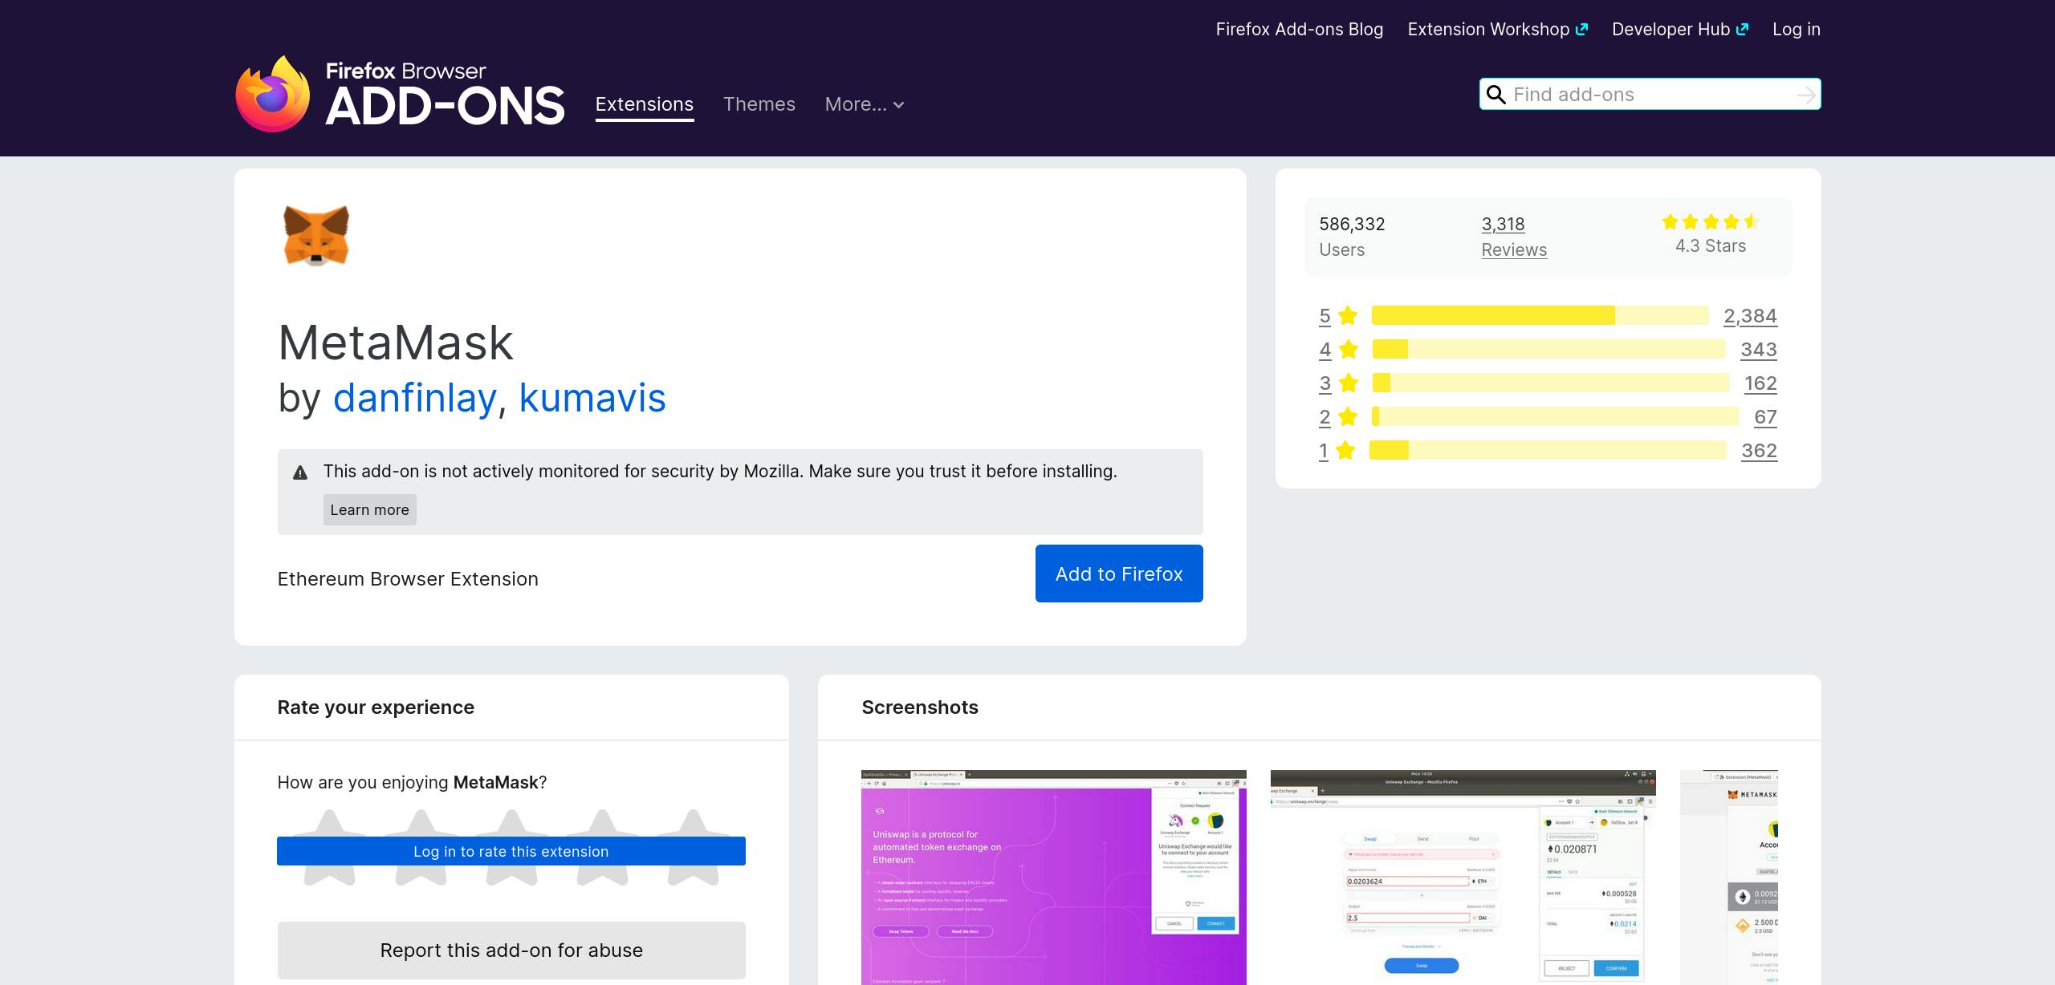The height and width of the screenshot is (985, 2055).
Task: View the 162 three-star reviews
Action: coord(1760,383)
